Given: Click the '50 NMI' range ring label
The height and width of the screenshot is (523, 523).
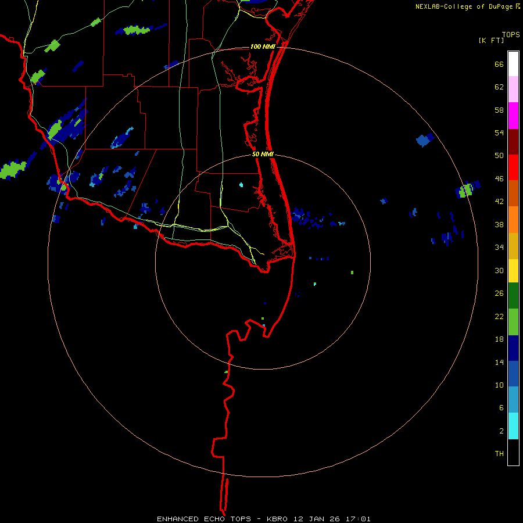Looking at the screenshot, I should pyautogui.click(x=263, y=154).
